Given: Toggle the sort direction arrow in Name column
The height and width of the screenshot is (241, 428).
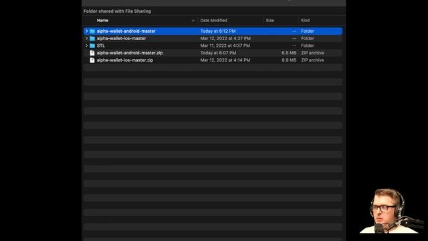Looking at the screenshot, I should coord(193,21).
